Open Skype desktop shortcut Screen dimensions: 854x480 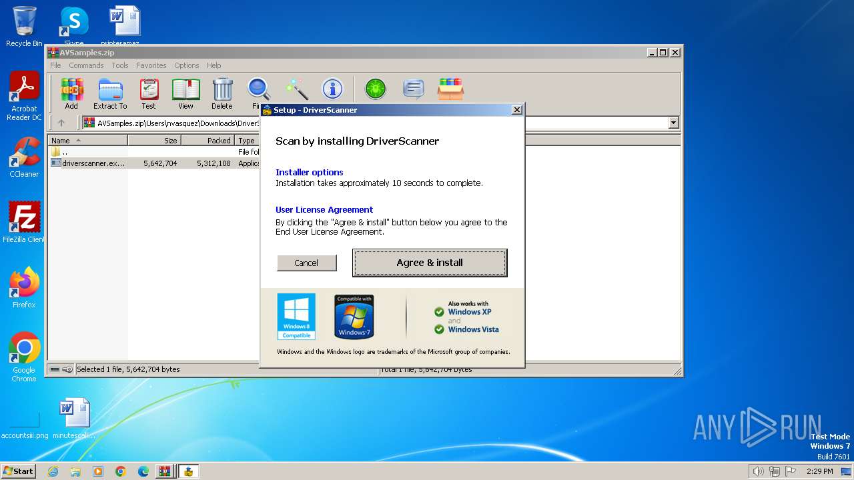[x=73, y=25]
